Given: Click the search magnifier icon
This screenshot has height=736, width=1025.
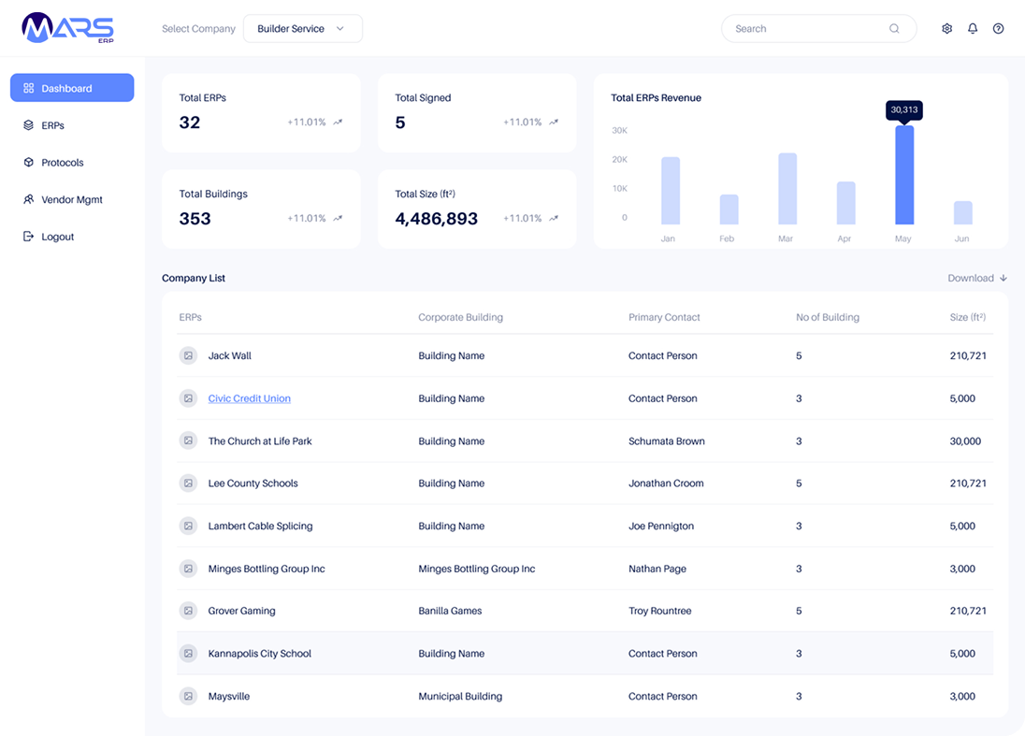Looking at the screenshot, I should 894,29.
